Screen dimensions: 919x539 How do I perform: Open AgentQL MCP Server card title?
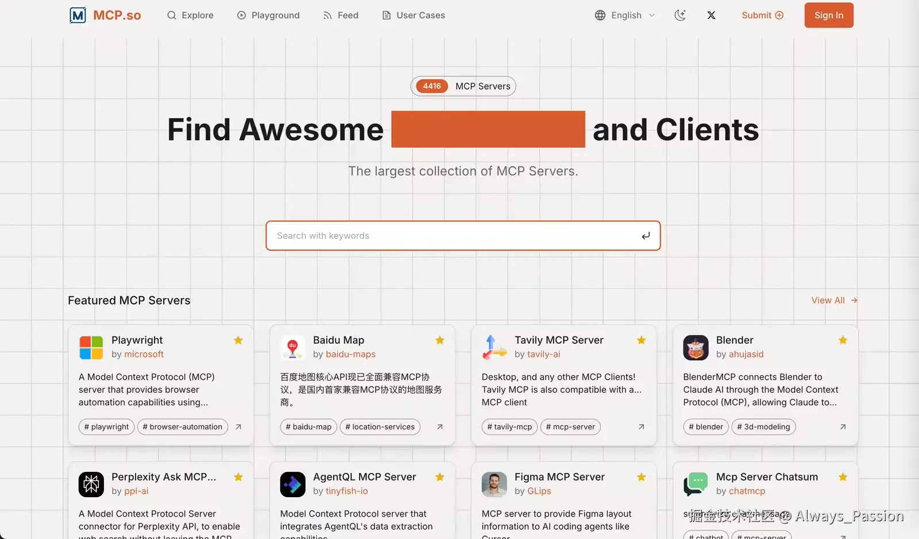(x=365, y=477)
